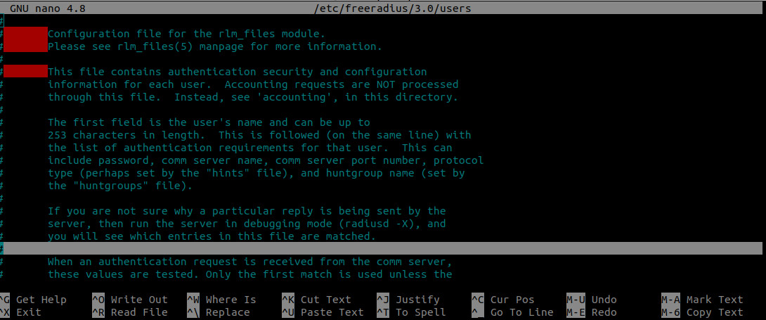Choose the Go To Line shortcut
Screen dimensions: 766x320
pos(521,312)
